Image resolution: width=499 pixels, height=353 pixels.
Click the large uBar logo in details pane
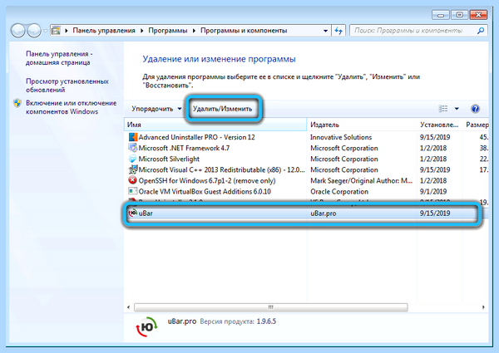[146, 327]
